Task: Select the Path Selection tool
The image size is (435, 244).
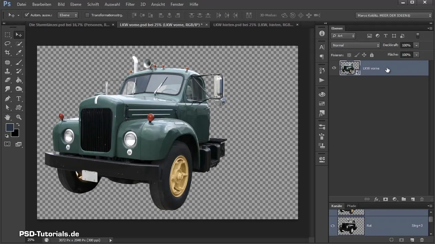Action: tap(7, 108)
